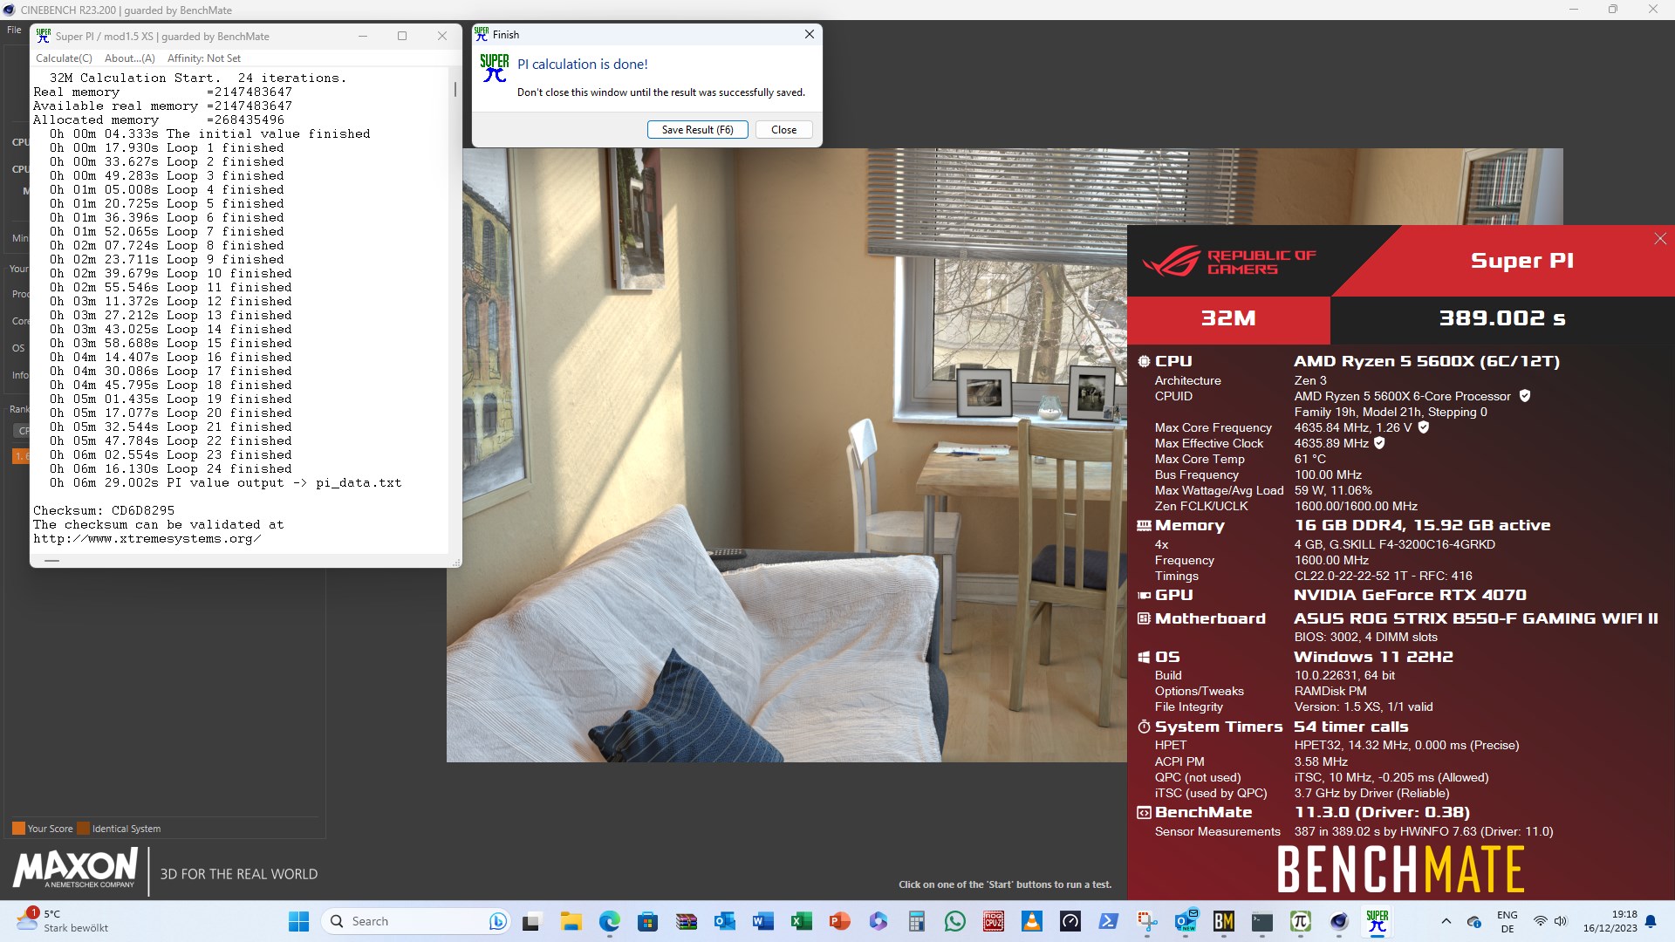Open WinRAR from the taskbar
The image size is (1675, 942).
coord(687,921)
